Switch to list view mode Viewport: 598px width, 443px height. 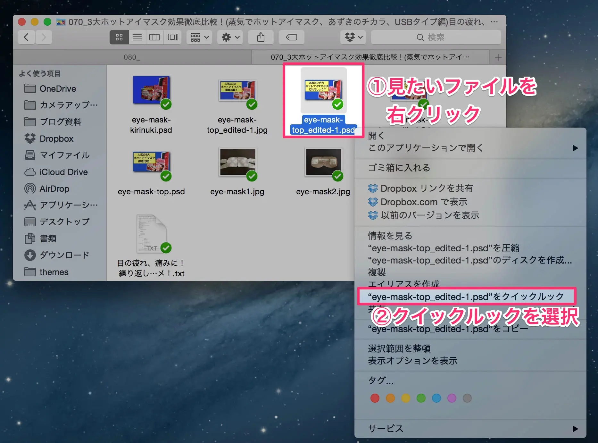tap(137, 37)
